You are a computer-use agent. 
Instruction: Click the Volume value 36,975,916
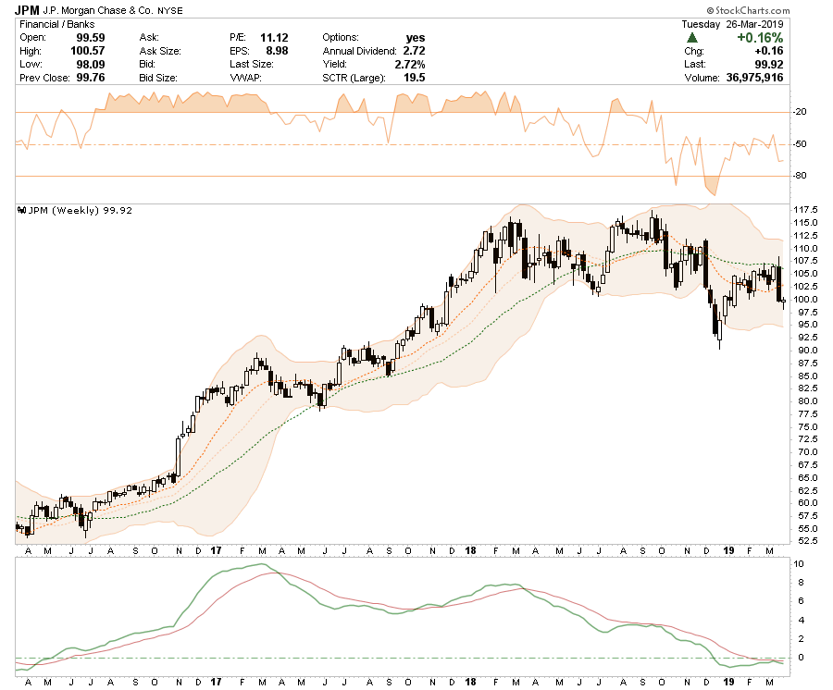(754, 78)
